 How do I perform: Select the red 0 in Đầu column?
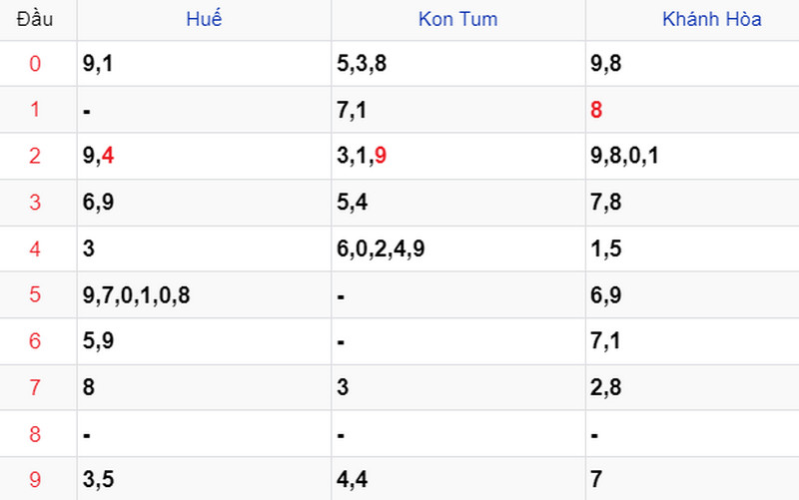pyautogui.click(x=35, y=64)
